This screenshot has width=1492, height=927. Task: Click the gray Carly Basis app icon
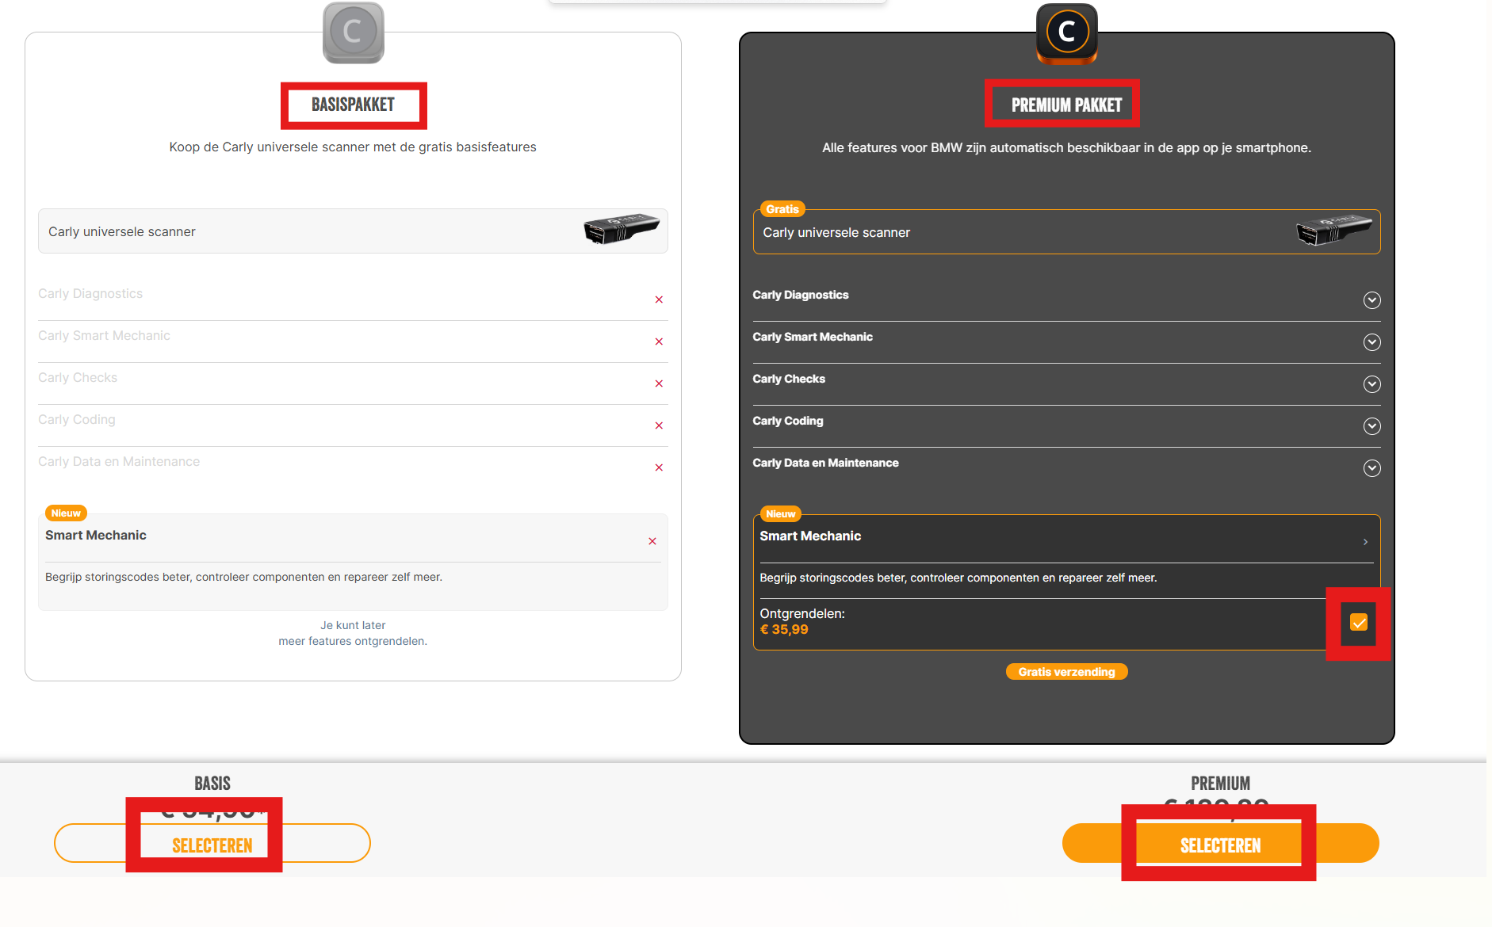pyautogui.click(x=354, y=32)
